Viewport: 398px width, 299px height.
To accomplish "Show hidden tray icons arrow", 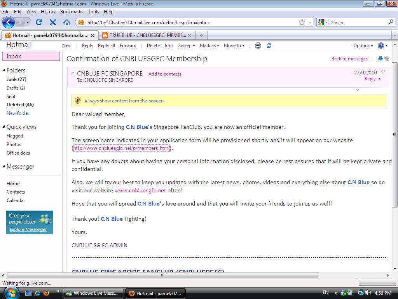I will click(336, 293).
